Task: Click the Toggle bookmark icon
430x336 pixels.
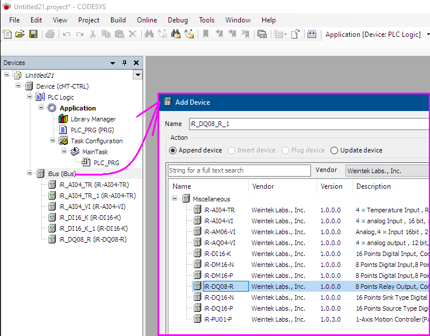Action: pos(206,34)
